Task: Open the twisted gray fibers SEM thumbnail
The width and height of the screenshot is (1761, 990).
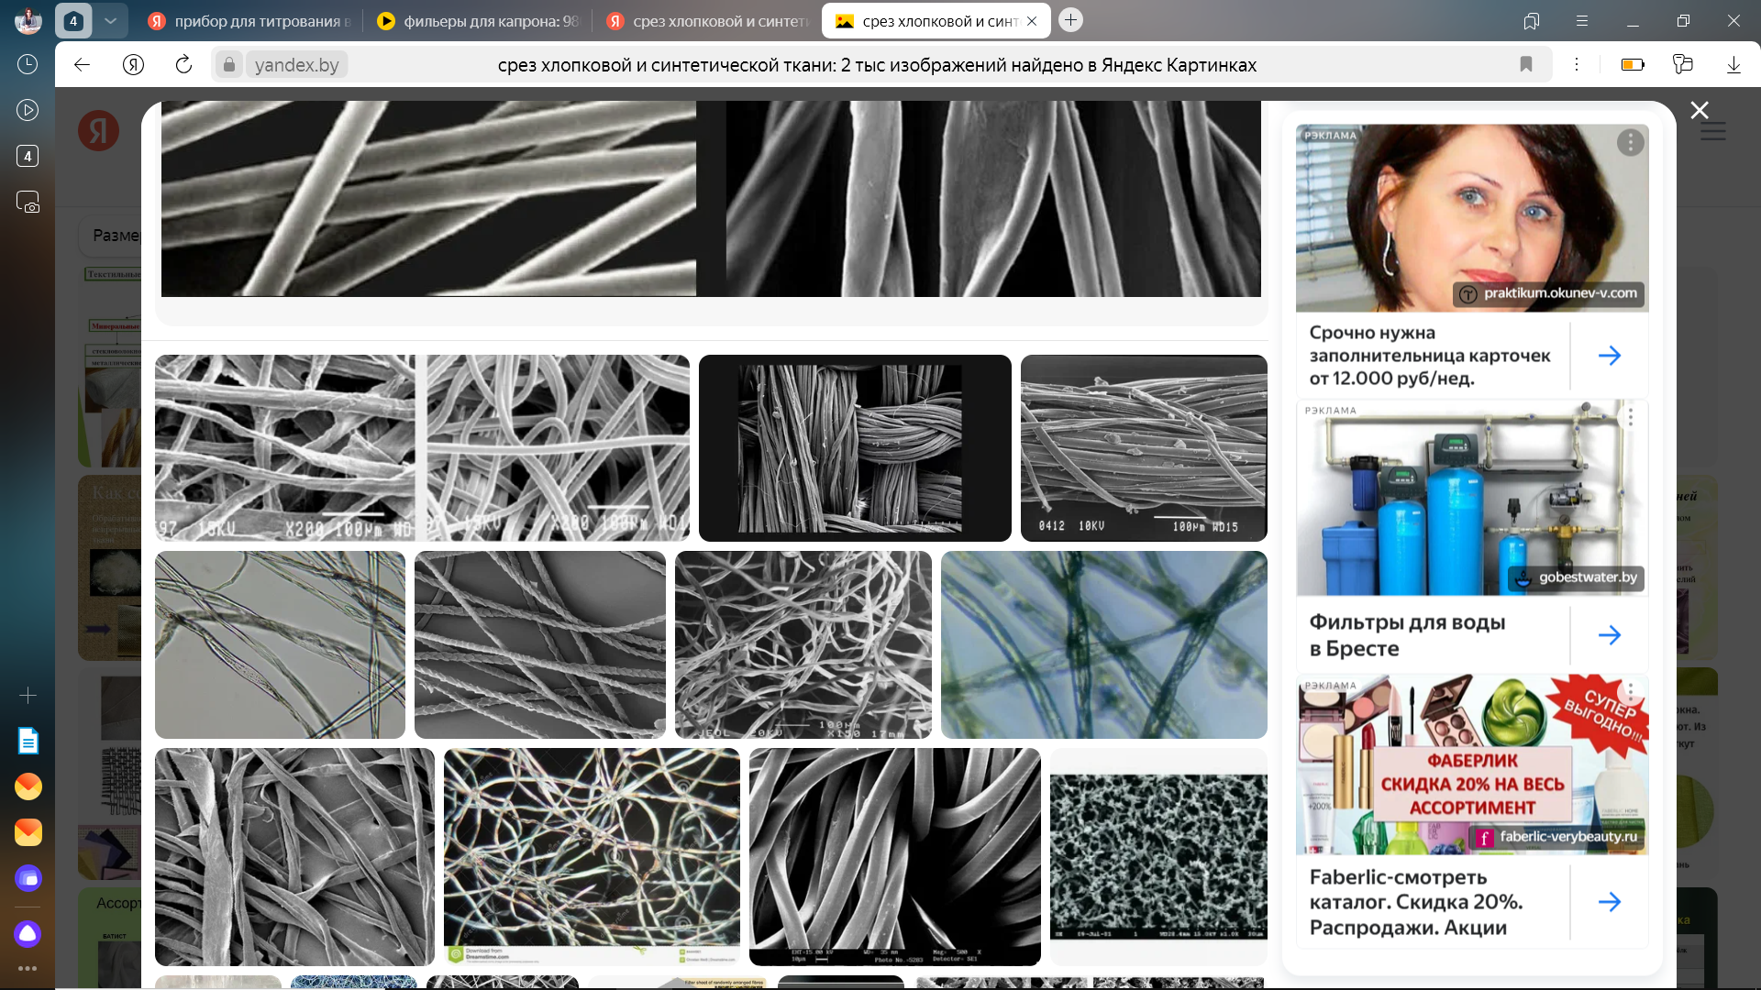Action: pos(540,644)
